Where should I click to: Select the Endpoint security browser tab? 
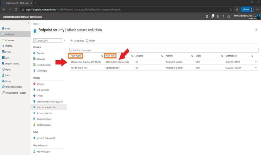coord(17,3)
